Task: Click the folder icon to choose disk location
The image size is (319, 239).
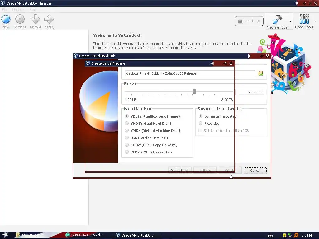Action: 260,73
